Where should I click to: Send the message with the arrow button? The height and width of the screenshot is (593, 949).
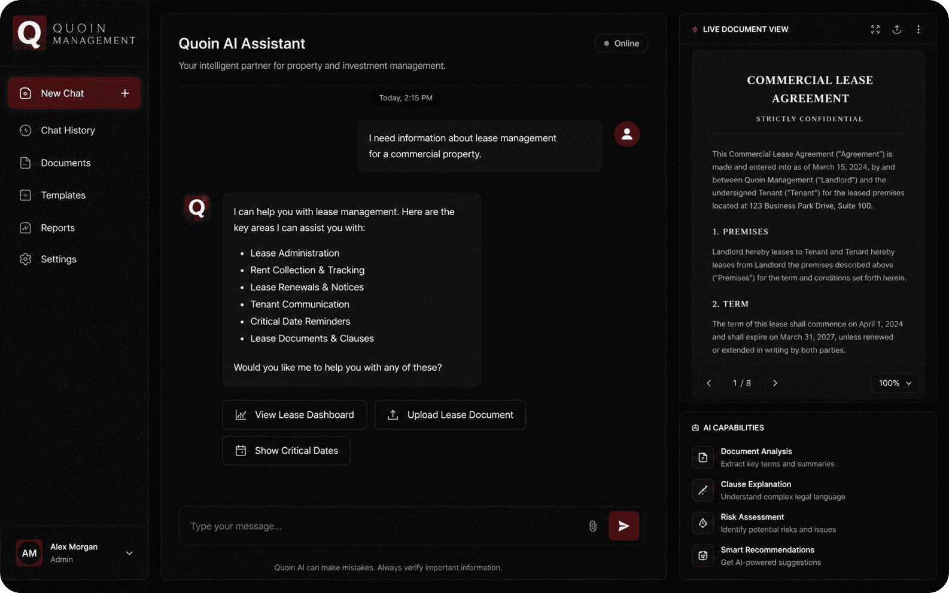point(623,526)
